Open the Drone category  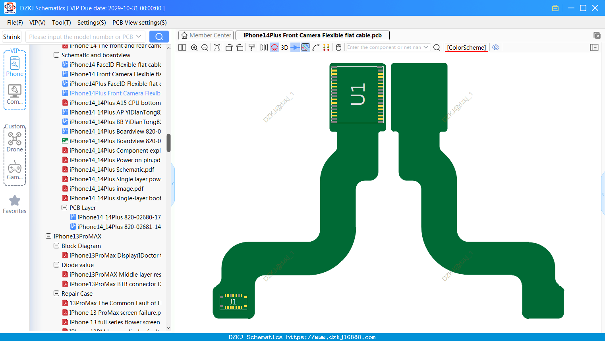15,142
